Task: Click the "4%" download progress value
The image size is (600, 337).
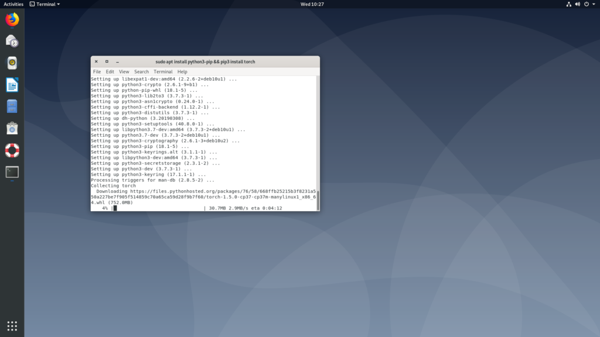Action: [105, 208]
